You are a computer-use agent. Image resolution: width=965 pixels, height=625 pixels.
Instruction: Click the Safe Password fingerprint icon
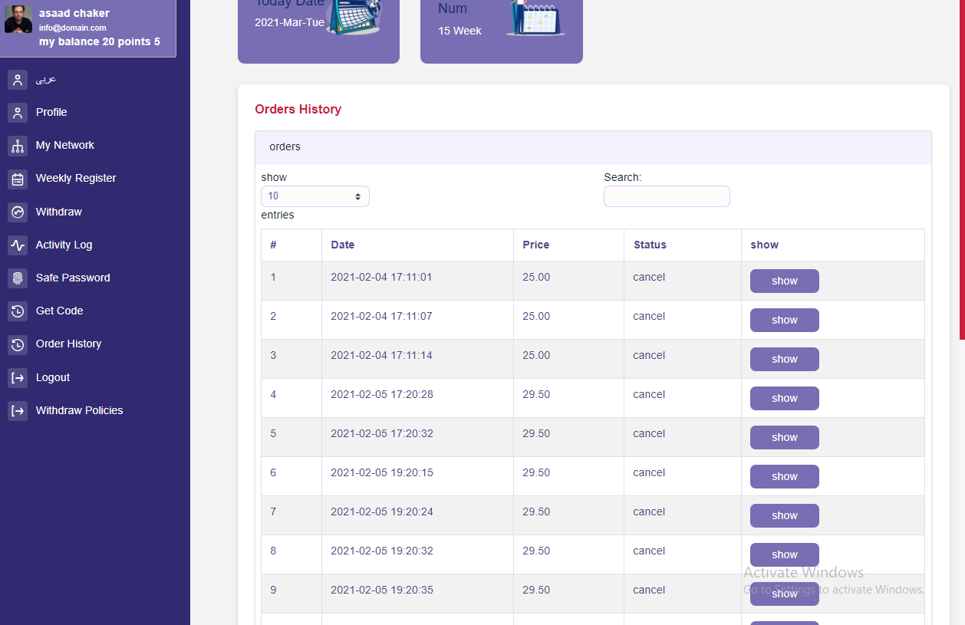click(18, 278)
